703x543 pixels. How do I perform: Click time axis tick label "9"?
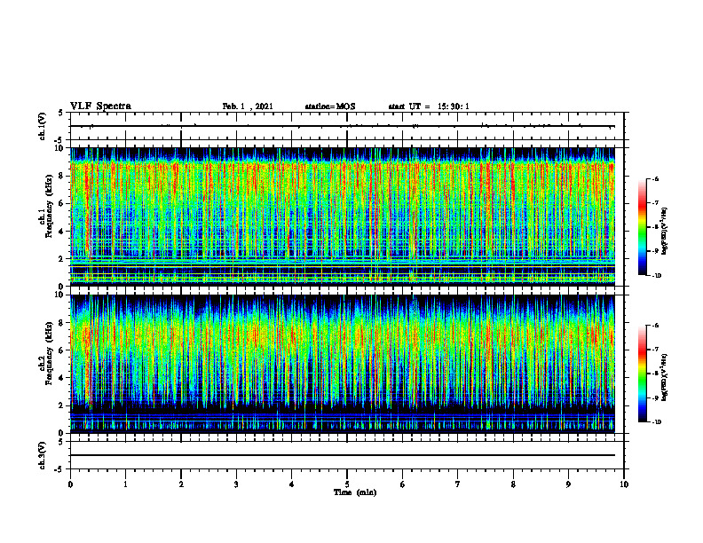[568, 484]
